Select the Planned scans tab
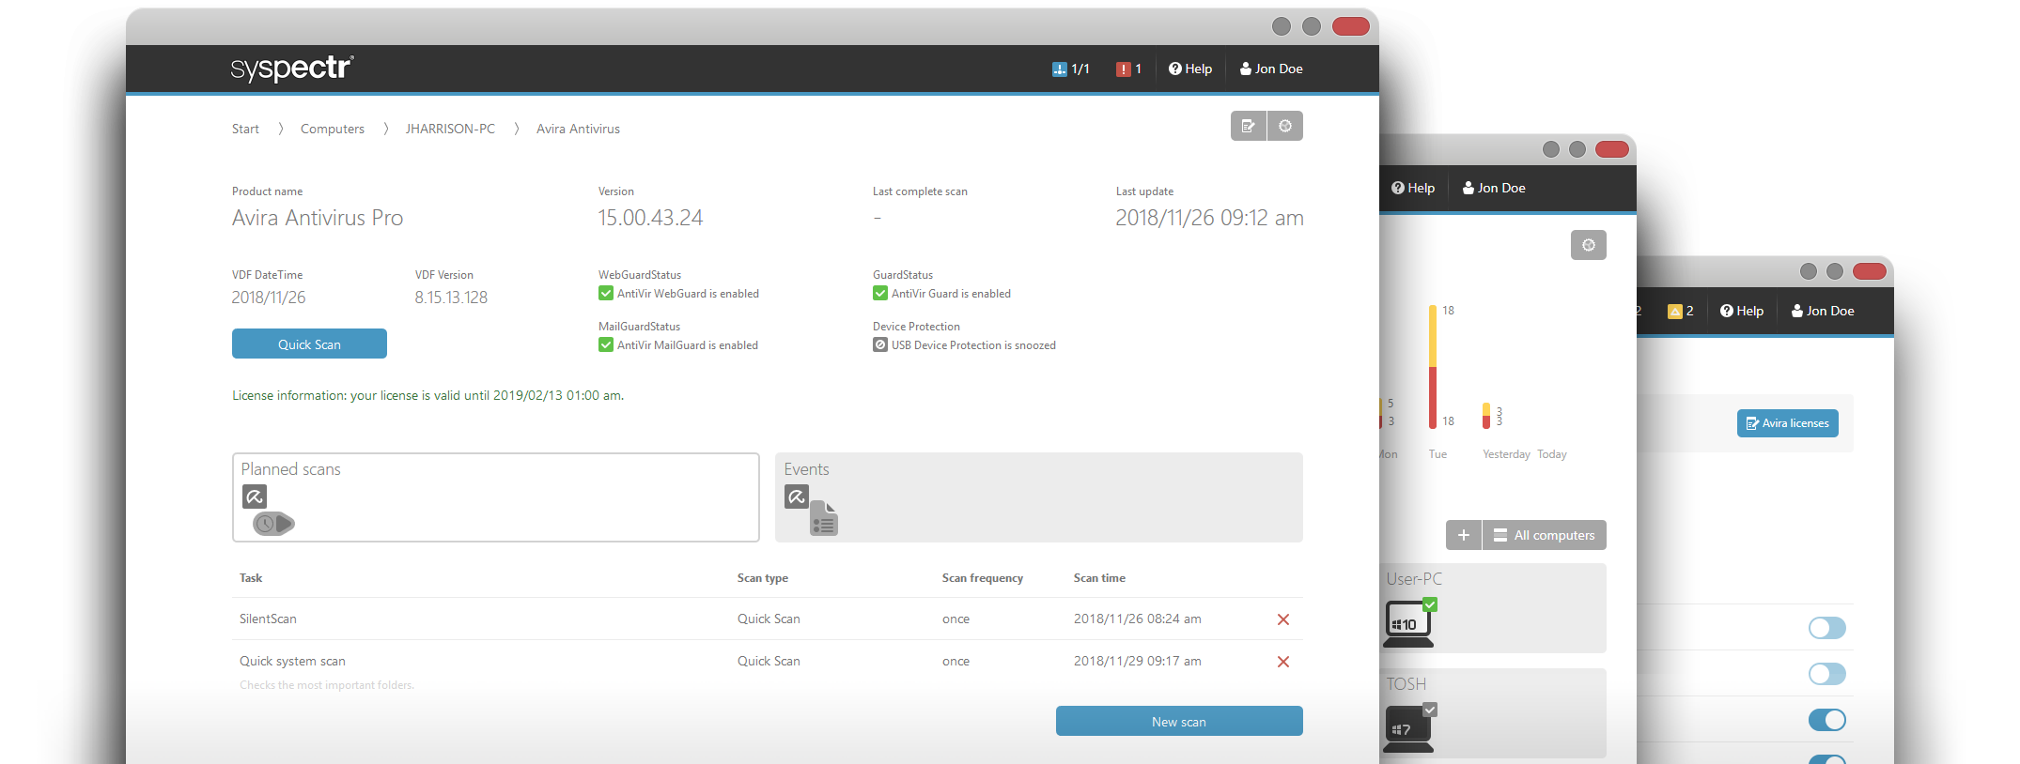Image resolution: width=2020 pixels, height=764 pixels. point(496,497)
